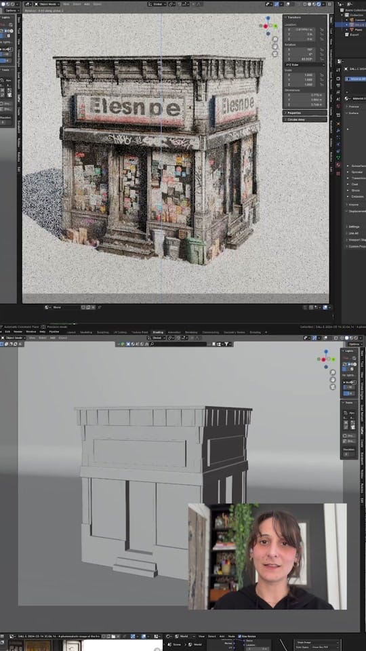Toggle camera view gizmo in bottom viewport
The width and height of the screenshot is (366, 651).
332,387
